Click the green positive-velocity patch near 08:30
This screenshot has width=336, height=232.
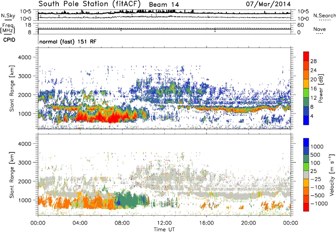[x=129, y=200]
